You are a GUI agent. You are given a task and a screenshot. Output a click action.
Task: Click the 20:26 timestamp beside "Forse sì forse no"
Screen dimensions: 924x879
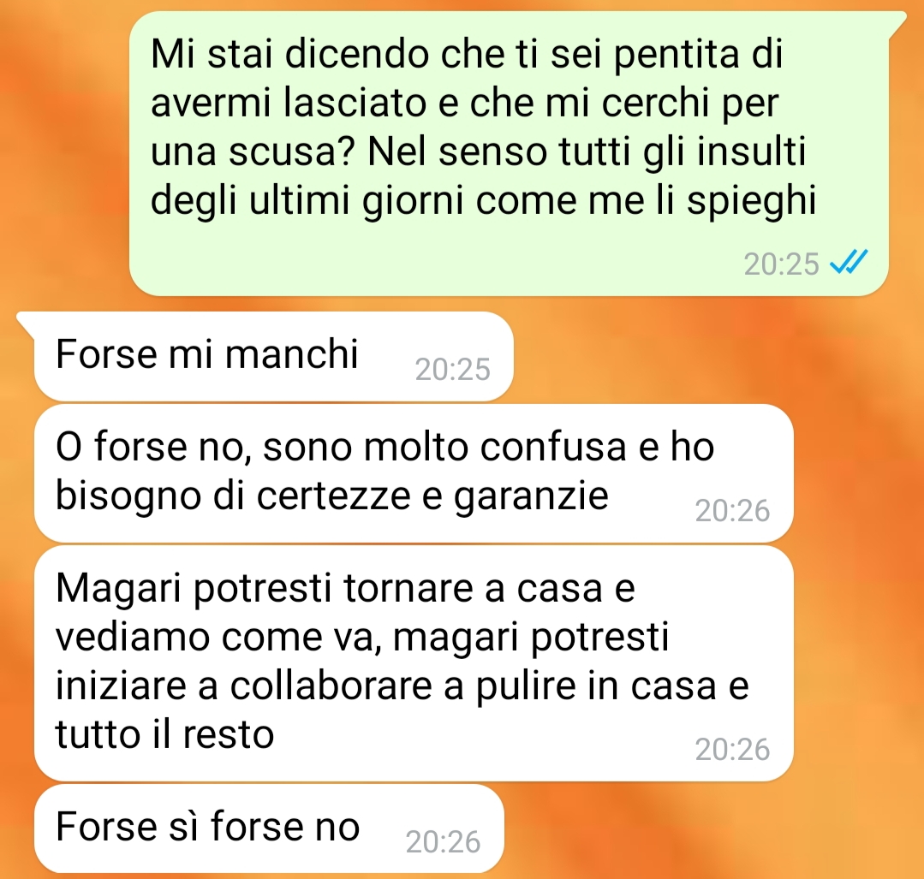pyautogui.click(x=443, y=841)
